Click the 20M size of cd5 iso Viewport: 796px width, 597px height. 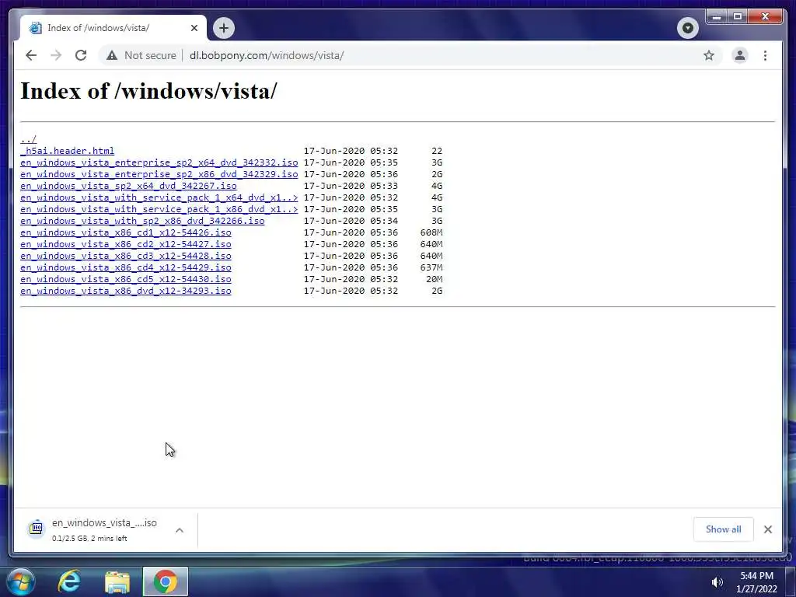[434, 279]
